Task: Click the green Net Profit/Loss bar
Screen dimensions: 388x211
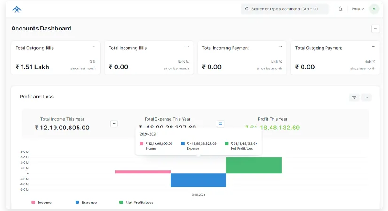Action: (x=254, y=165)
